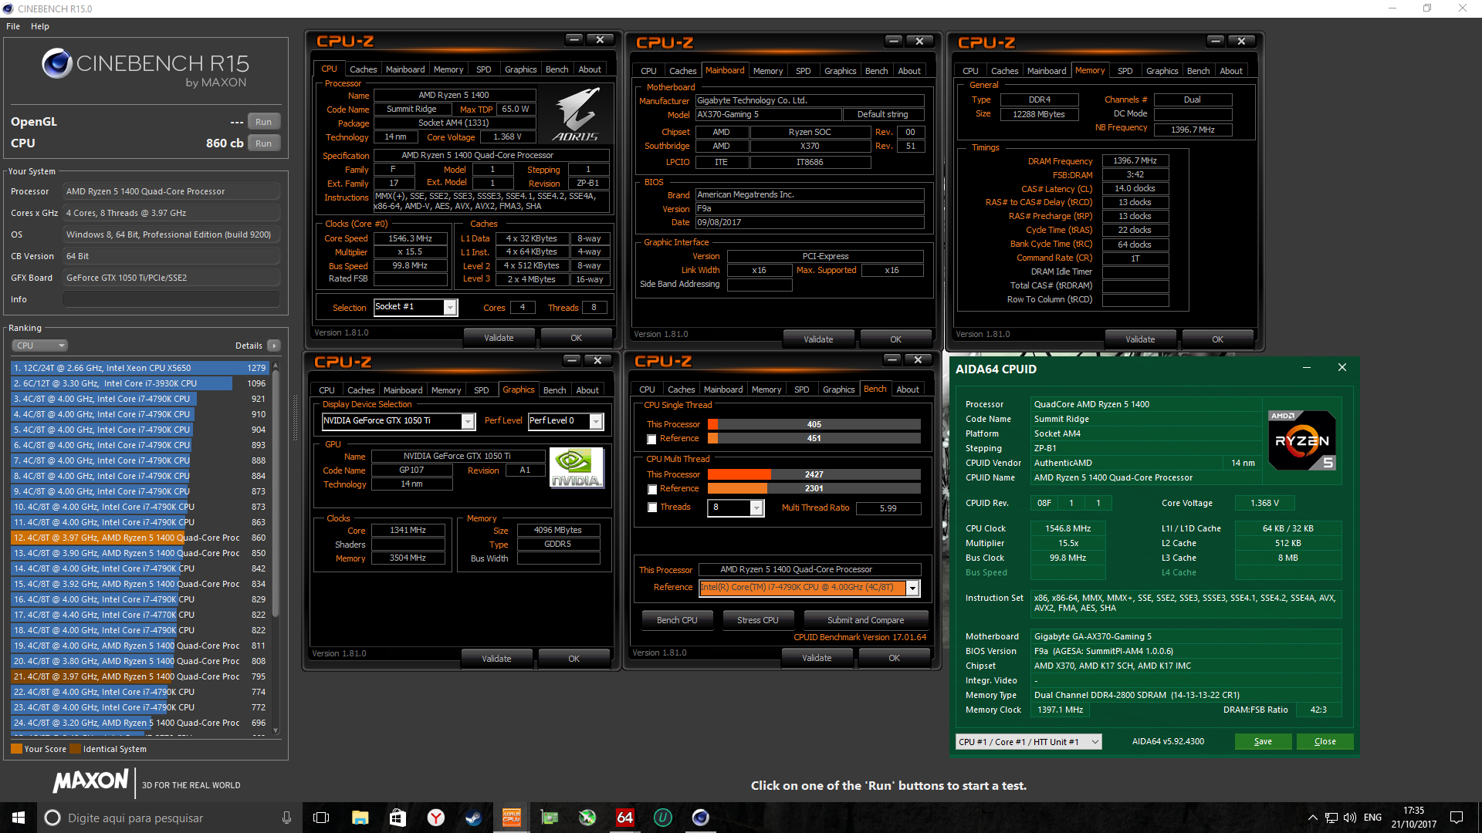The width and height of the screenshot is (1482, 833).
Task: Click OK in CPU-Z Graphics window
Action: (x=574, y=659)
